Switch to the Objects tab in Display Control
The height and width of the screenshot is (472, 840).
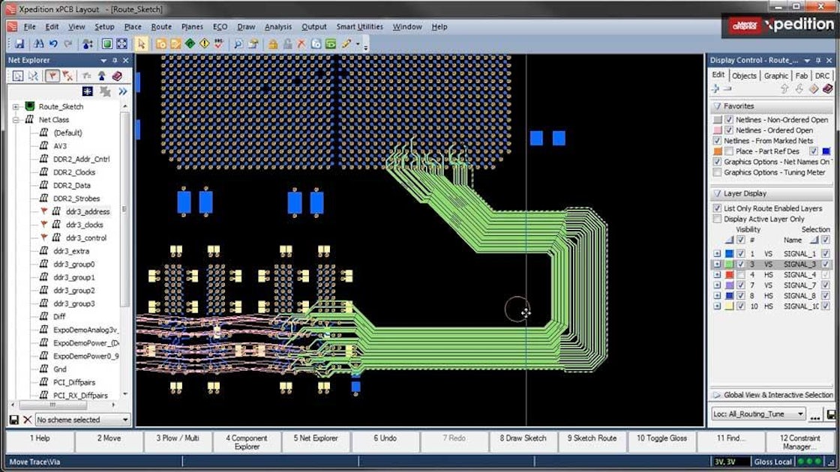coord(743,75)
